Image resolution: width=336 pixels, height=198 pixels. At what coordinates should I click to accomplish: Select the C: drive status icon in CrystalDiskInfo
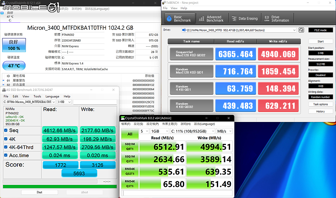point(2,13)
